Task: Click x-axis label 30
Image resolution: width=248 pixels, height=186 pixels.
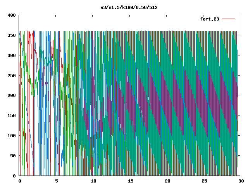Action: point(241,181)
